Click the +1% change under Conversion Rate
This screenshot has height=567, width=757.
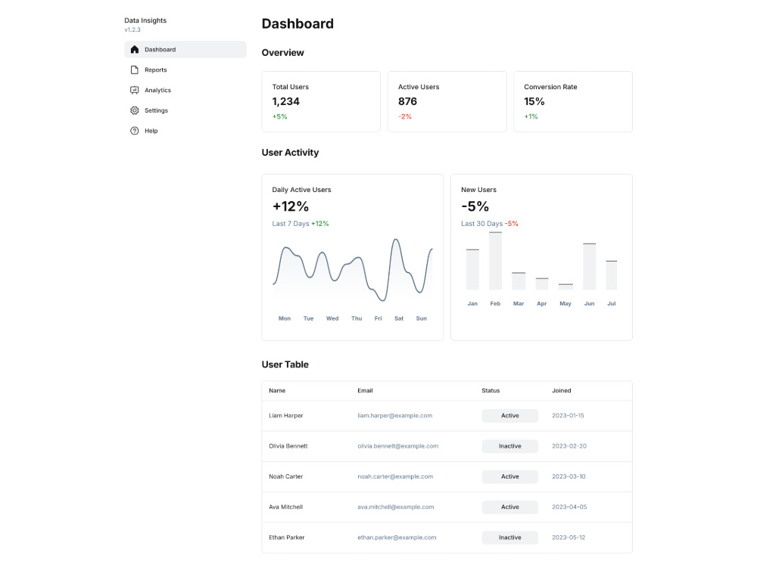click(531, 116)
